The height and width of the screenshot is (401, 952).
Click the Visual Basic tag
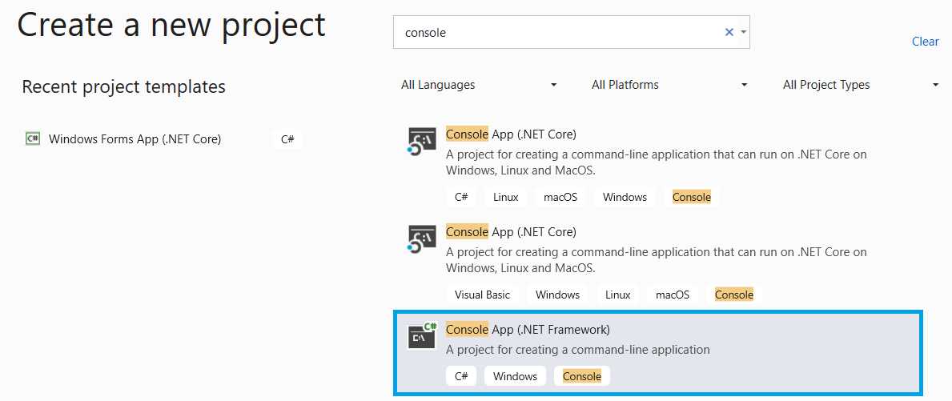482,295
